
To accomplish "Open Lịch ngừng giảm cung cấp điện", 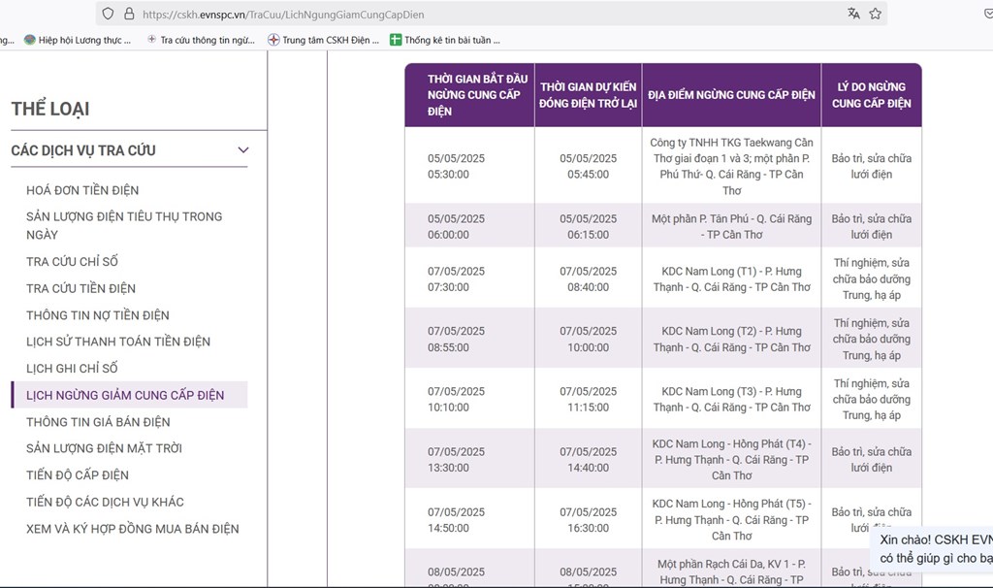I will pyautogui.click(x=125, y=395).
